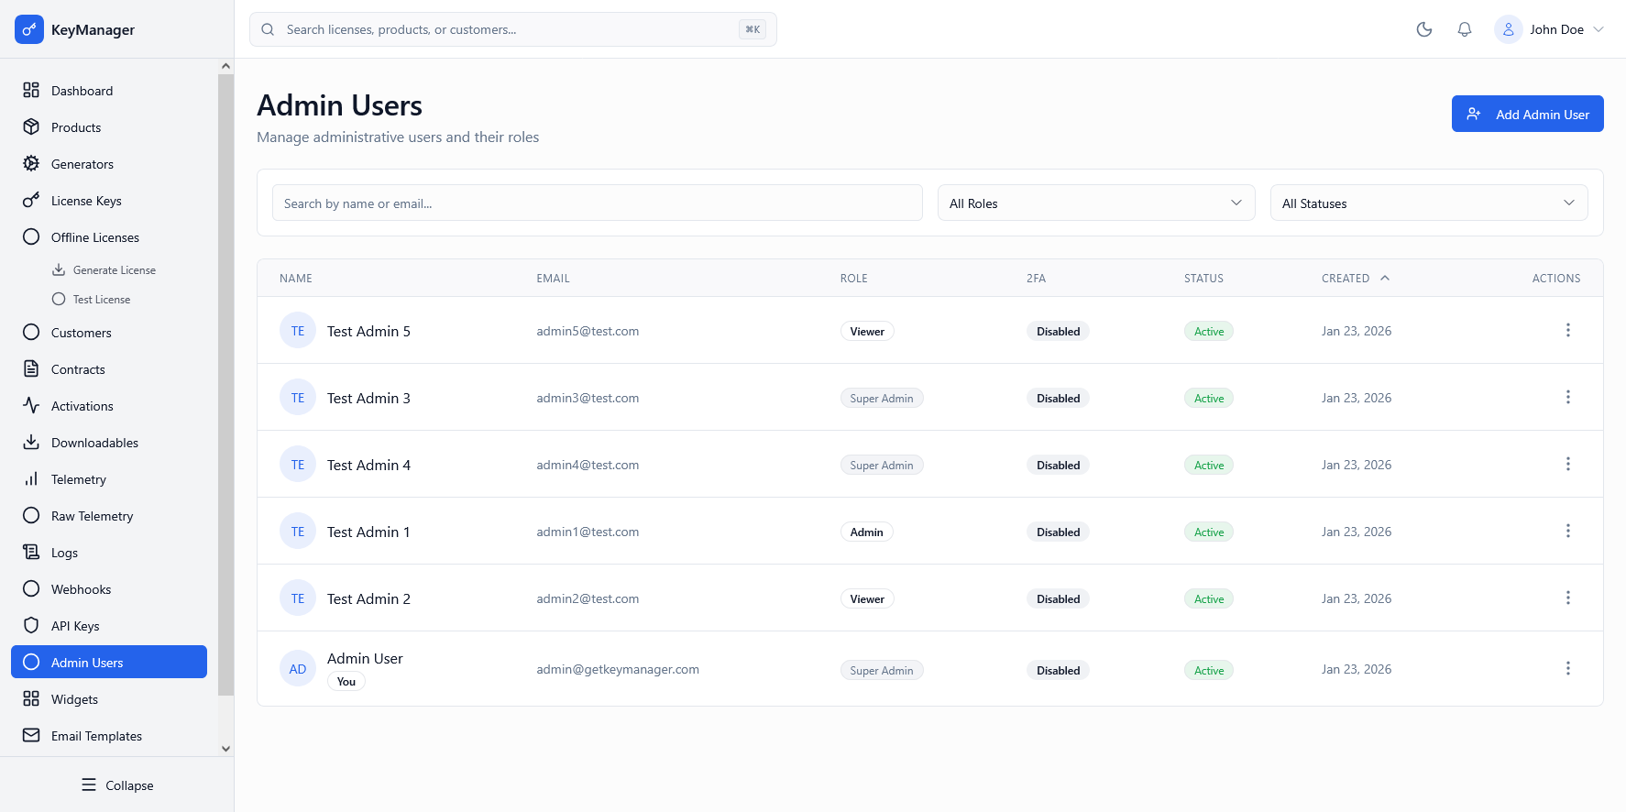Click the License Keys key icon
Screen dimensions: 1626x812
click(31, 200)
